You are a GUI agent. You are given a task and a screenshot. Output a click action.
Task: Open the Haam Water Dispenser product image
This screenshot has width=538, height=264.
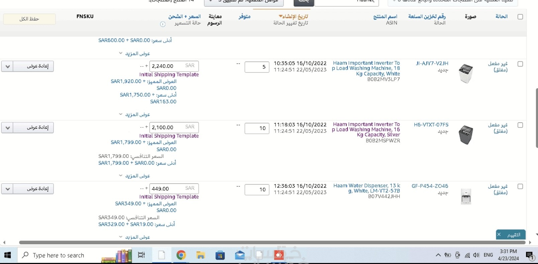[x=466, y=196]
